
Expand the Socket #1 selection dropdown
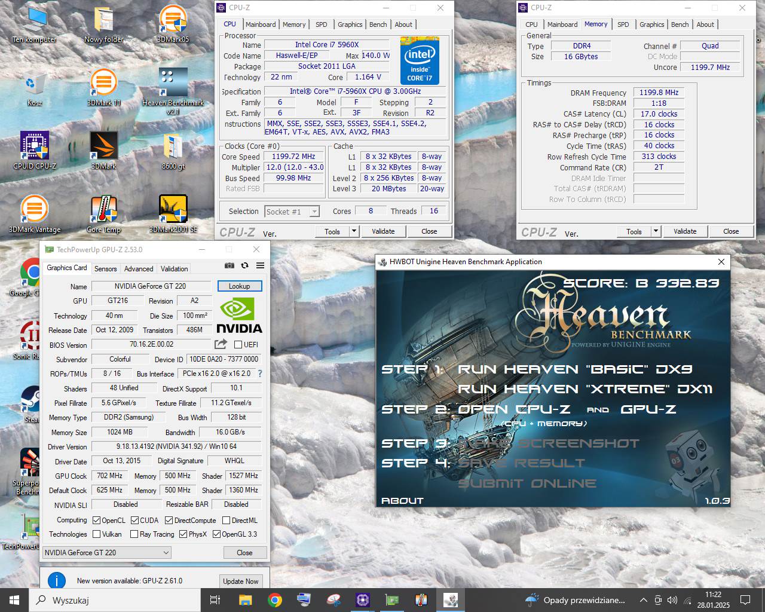[292, 212]
